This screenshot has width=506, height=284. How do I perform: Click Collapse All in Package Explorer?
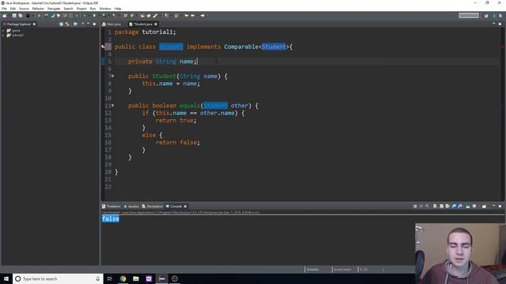62,24
